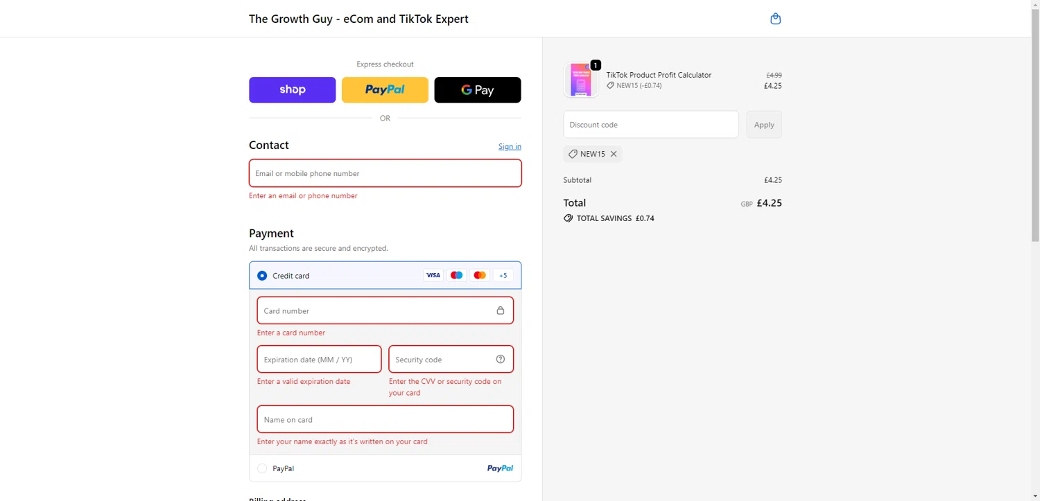Screen dimensions: 1040x501
Task: Focus the Card number field
Action: pos(385,310)
